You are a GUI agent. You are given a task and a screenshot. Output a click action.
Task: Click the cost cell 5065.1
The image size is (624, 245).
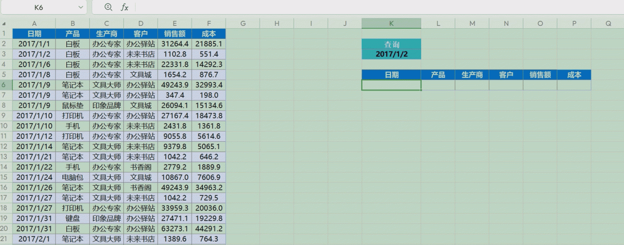(x=209, y=146)
